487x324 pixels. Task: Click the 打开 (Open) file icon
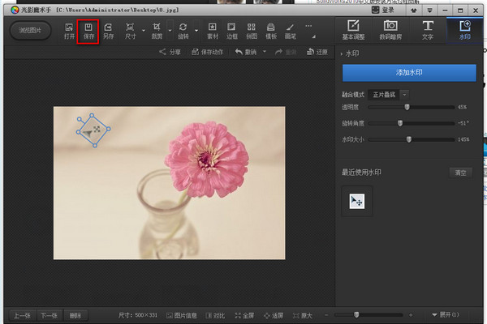pos(69,30)
